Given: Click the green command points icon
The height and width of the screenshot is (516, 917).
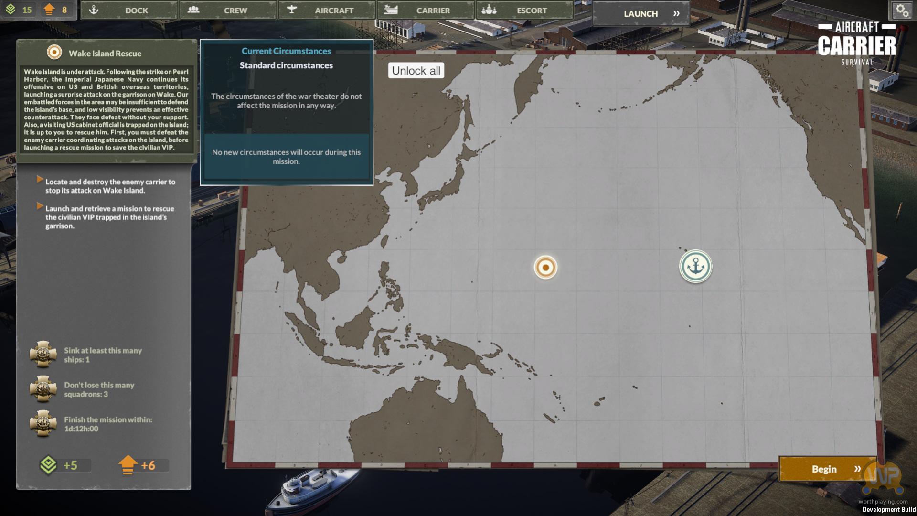Looking at the screenshot, I should tap(11, 10).
